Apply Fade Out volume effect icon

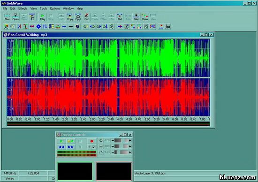coord(99,26)
